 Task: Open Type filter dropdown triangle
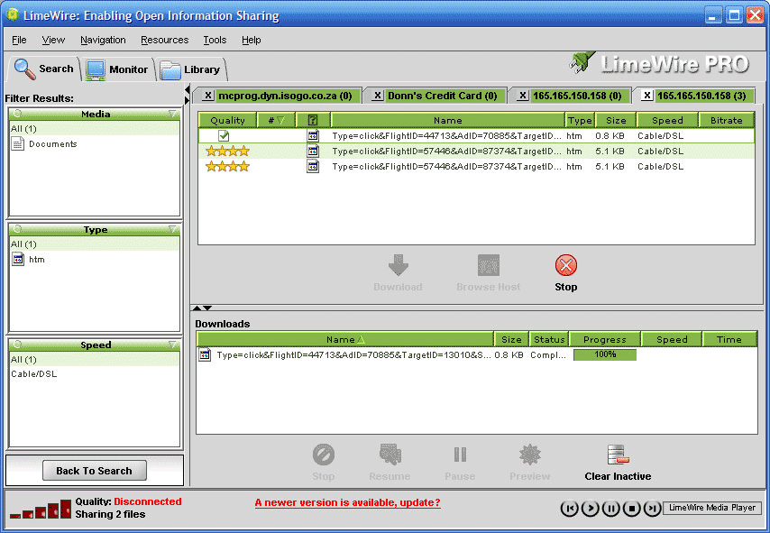[x=172, y=229]
